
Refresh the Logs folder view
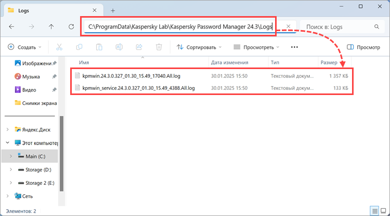click(71, 26)
